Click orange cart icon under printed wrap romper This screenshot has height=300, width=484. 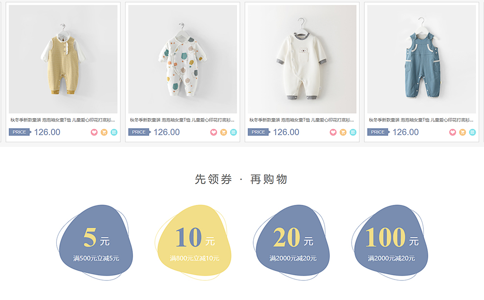223,132
